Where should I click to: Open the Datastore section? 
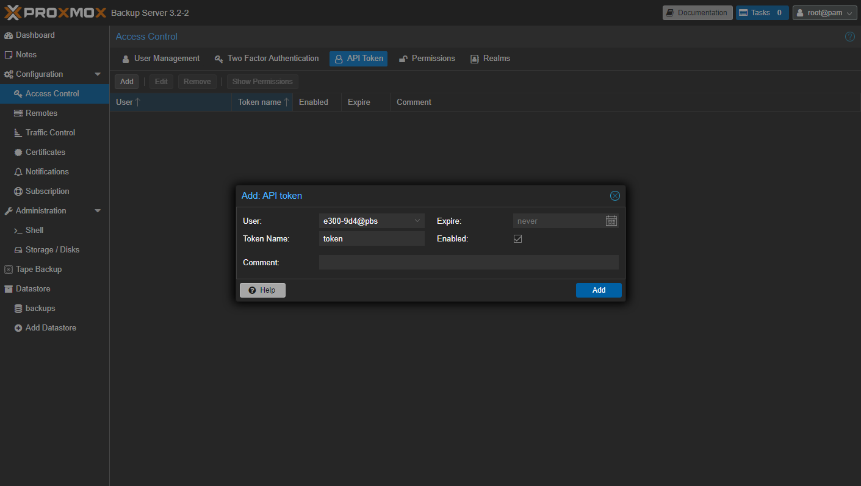click(54, 289)
